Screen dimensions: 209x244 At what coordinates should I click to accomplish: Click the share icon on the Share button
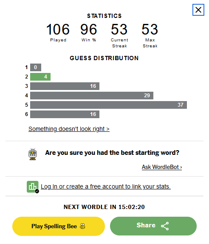click(165, 226)
